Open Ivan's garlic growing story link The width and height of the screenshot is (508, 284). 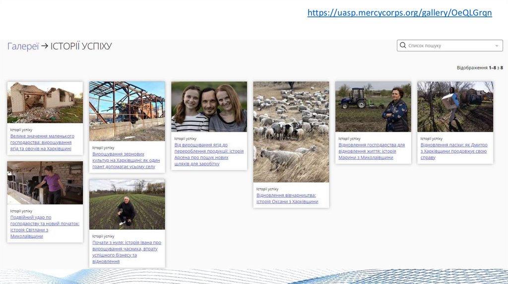(x=127, y=252)
